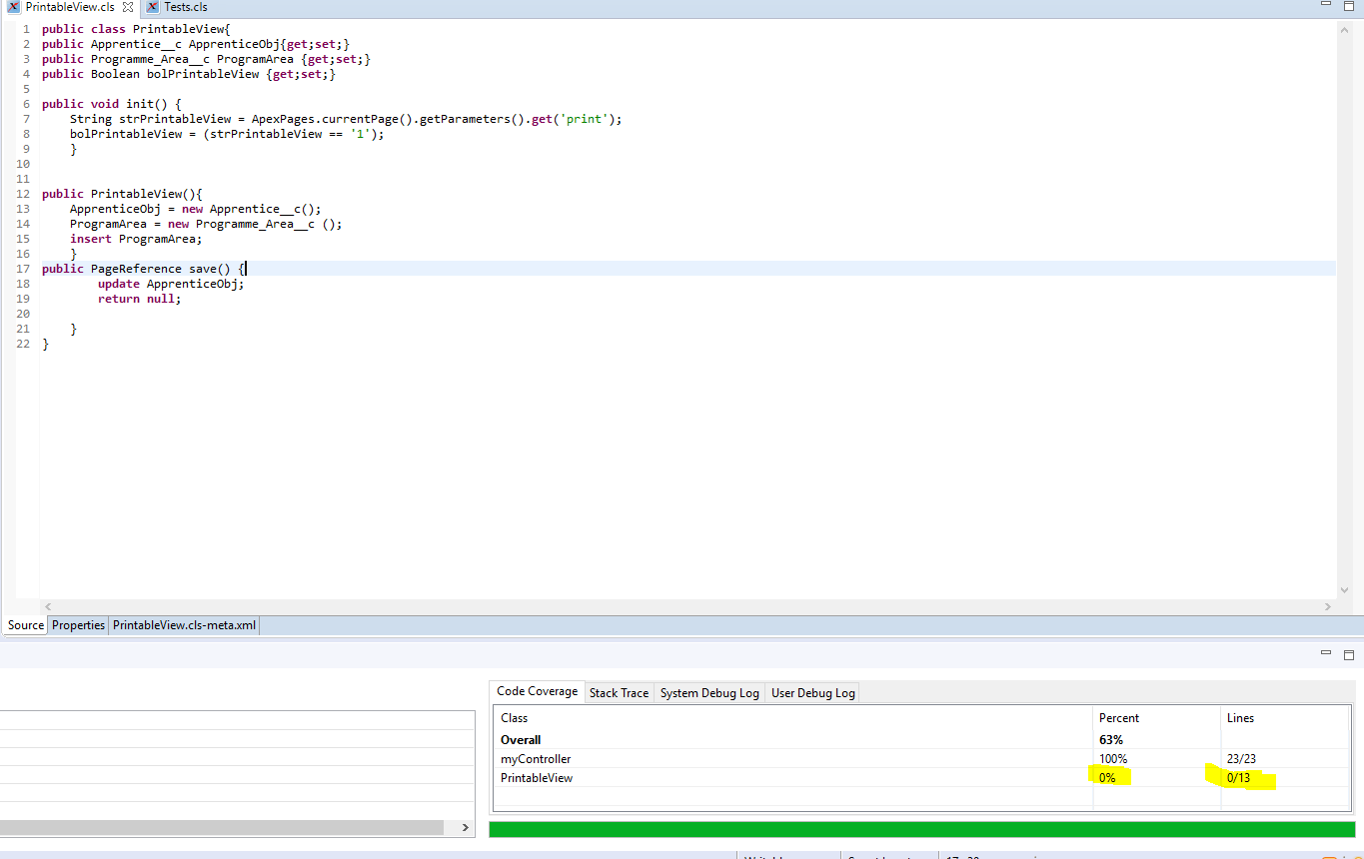This screenshot has height=859, width=1364.
Task: Click the 'public void init() {' code line
Action: pos(112,104)
